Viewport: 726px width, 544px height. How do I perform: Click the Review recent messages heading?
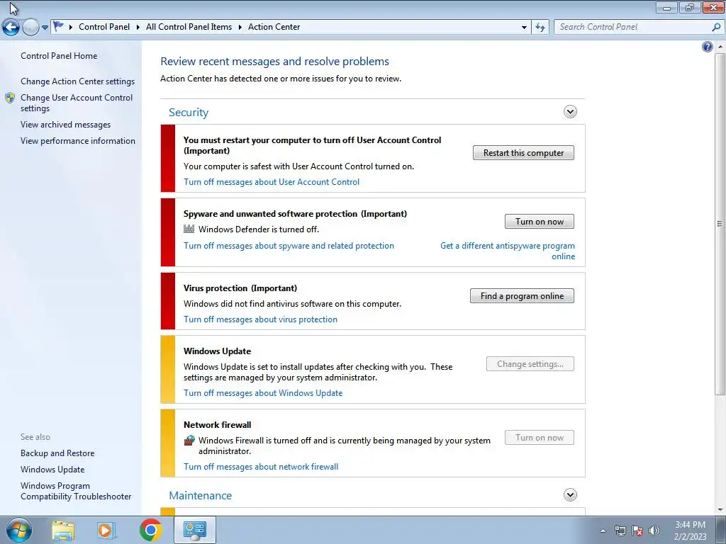274,61
